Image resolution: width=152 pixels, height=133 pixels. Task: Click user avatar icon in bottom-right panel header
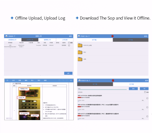tap(79, 80)
